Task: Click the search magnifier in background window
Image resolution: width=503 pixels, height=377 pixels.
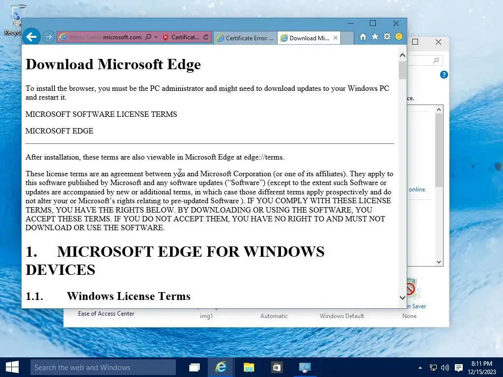Action: (436, 60)
